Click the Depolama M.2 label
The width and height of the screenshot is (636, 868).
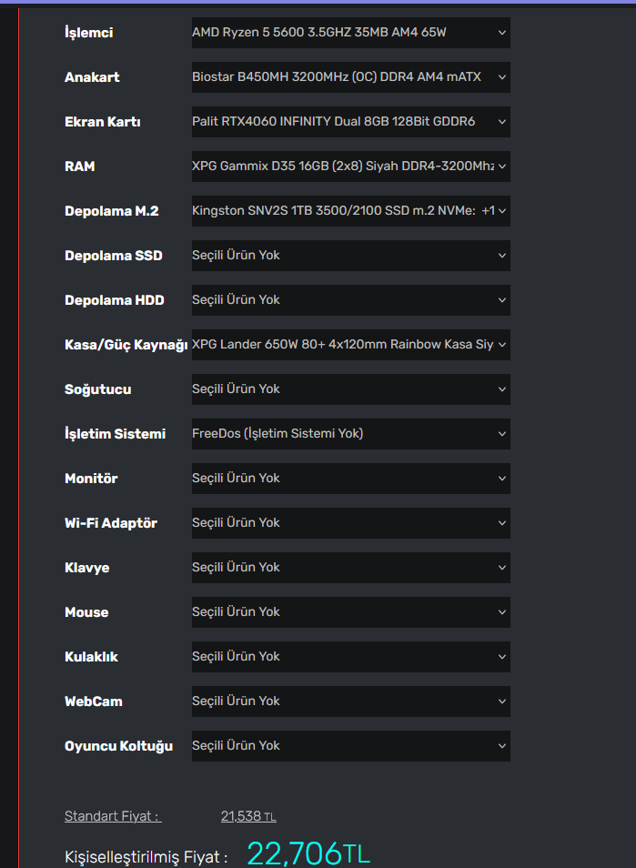point(111,211)
